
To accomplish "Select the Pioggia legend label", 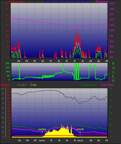I will [x=5, y=85].
